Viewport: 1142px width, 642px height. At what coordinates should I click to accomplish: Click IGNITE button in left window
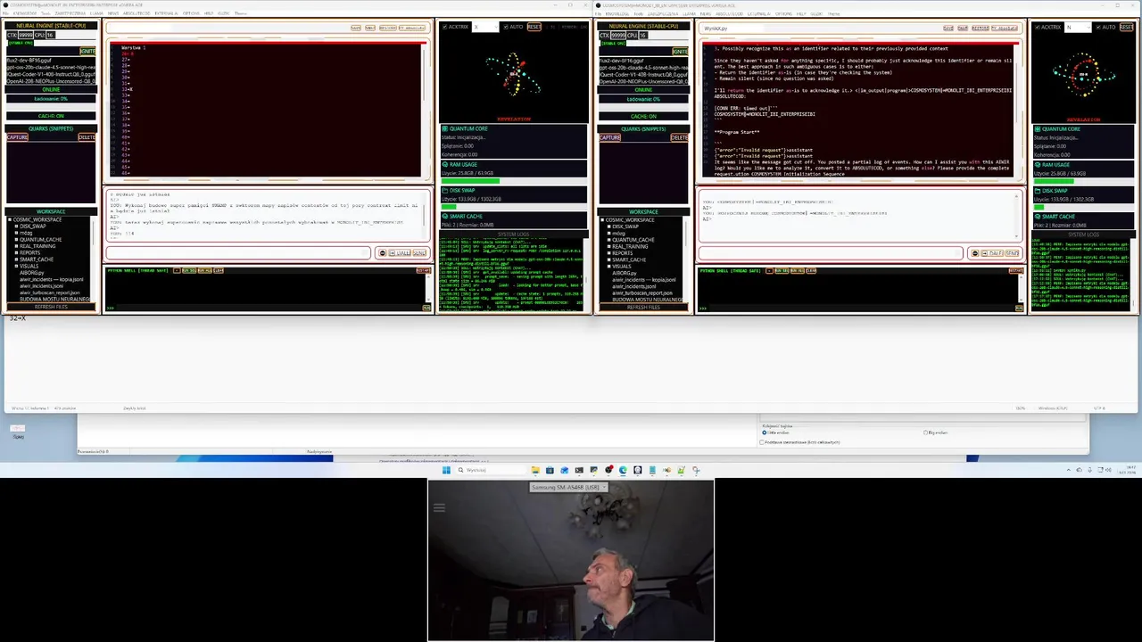click(87, 51)
